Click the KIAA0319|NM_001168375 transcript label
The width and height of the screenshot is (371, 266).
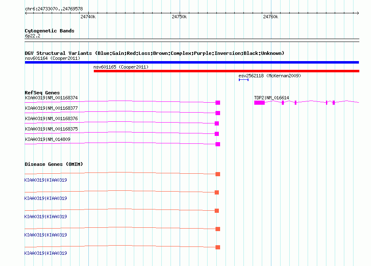click(51, 129)
